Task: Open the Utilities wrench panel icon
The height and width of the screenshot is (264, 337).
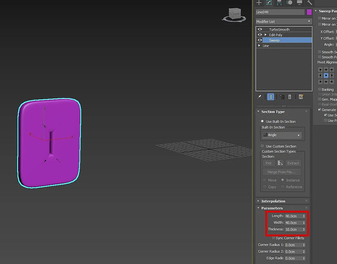Action: click(x=309, y=3)
